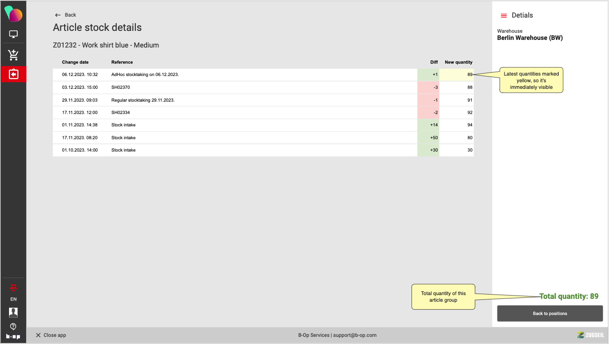Go back using the Back arrow link
609x344 pixels.
pyautogui.click(x=66, y=15)
